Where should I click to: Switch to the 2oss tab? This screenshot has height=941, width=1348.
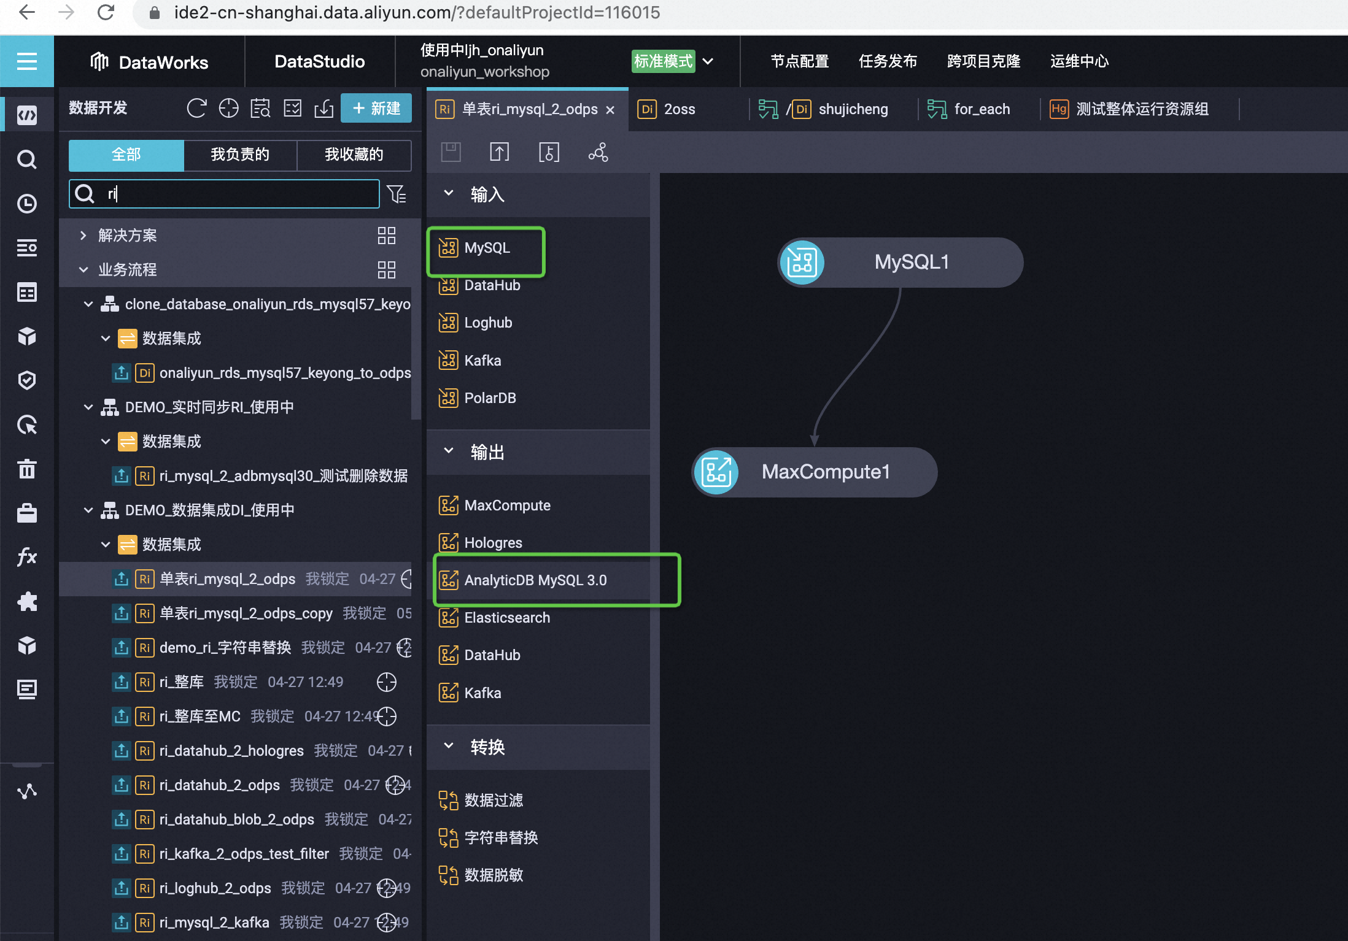(x=679, y=109)
